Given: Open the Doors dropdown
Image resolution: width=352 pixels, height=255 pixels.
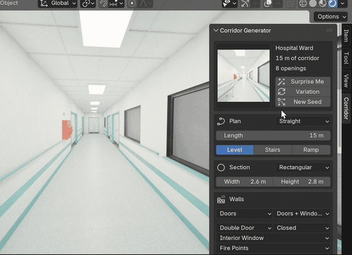Looking at the screenshot, I should pos(245,214).
